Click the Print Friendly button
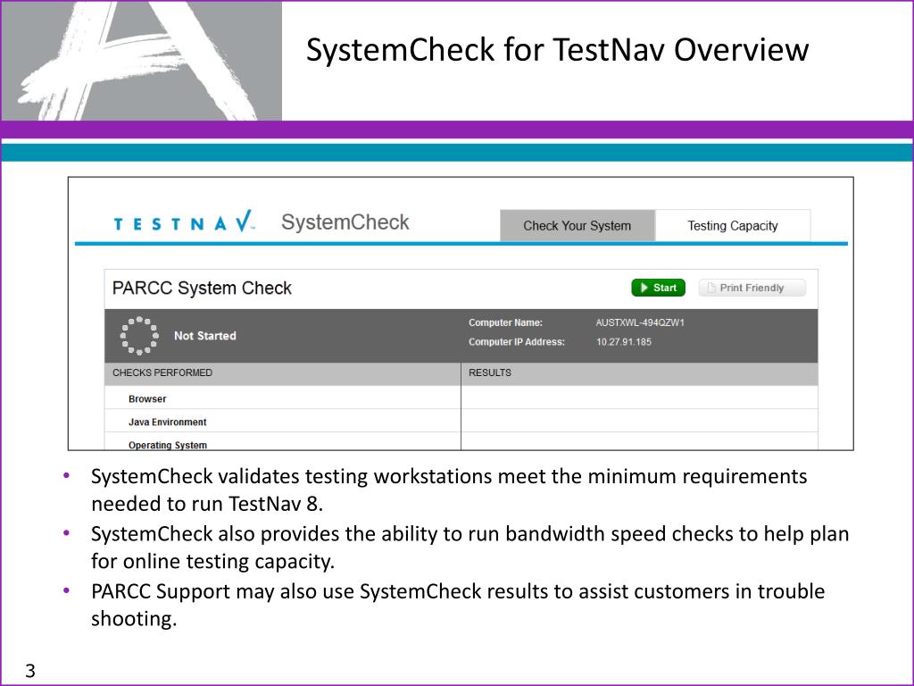 tap(752, 288)
